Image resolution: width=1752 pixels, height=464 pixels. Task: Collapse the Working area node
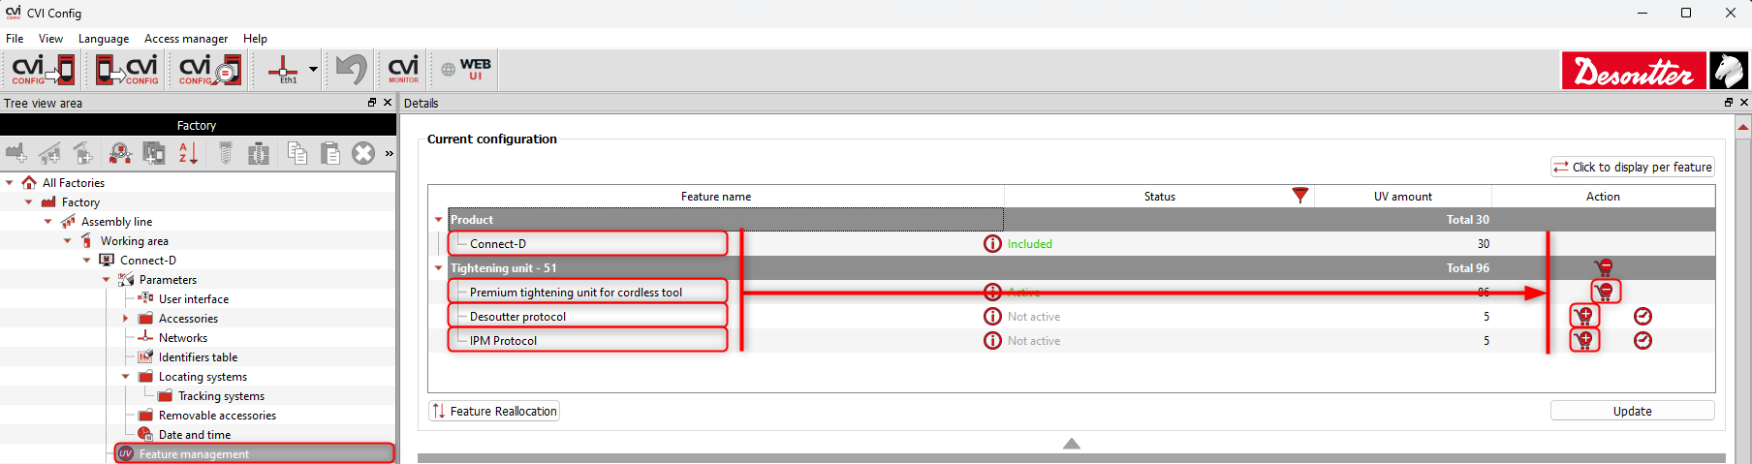pyautogui.click(x=68, y=240)
